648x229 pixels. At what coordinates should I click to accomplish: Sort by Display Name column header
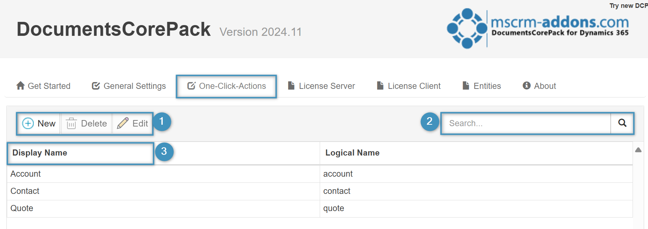point(40,153)
